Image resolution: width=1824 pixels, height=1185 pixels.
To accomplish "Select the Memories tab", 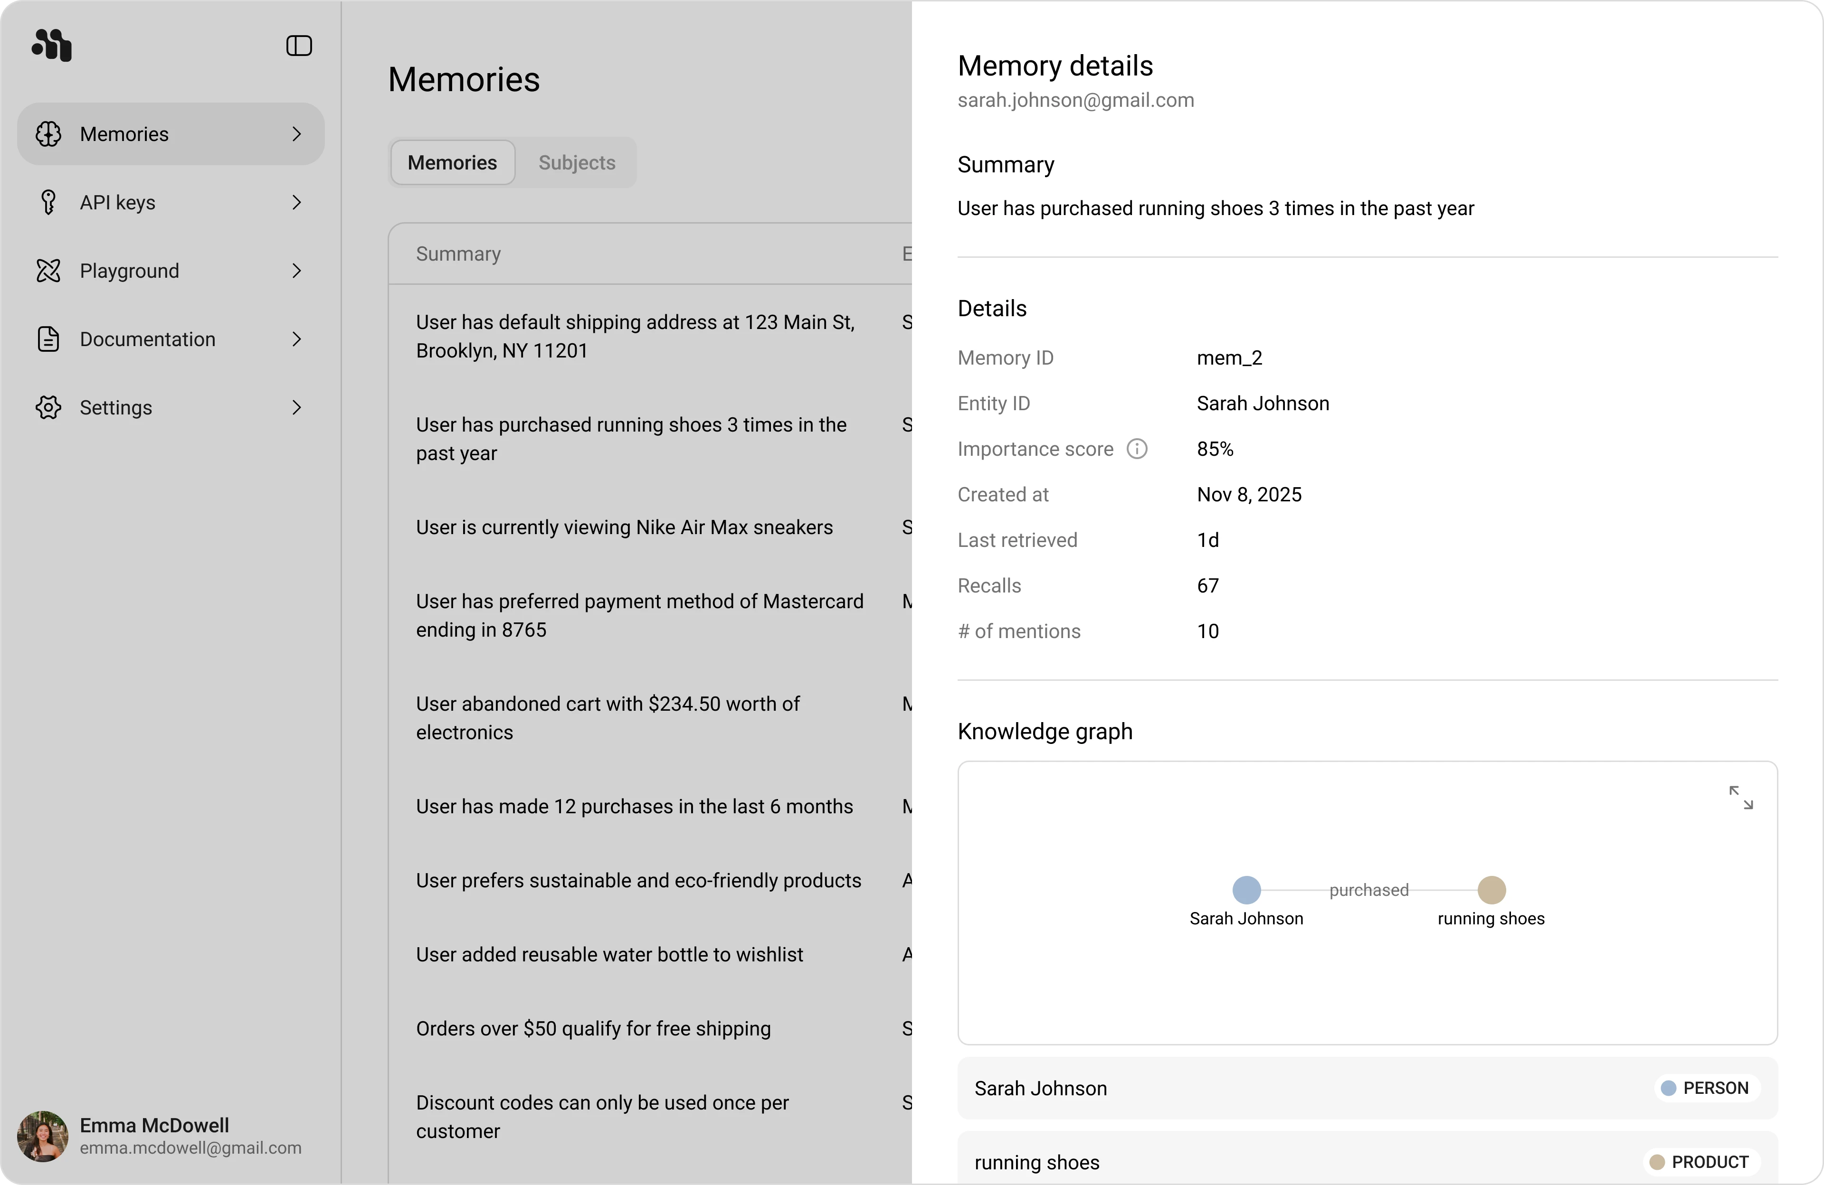I will pyautogui.click(x=452, y=162).
